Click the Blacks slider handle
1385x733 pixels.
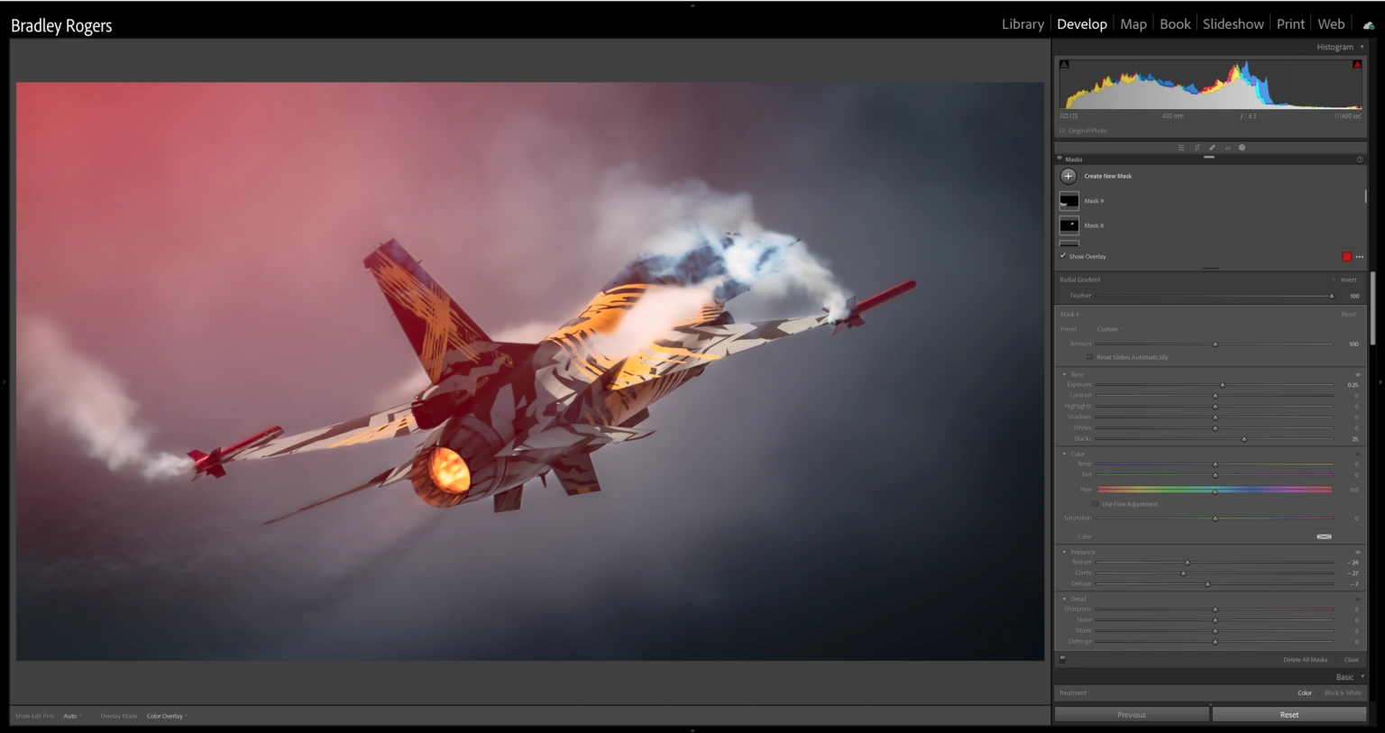click(1244, 439)
